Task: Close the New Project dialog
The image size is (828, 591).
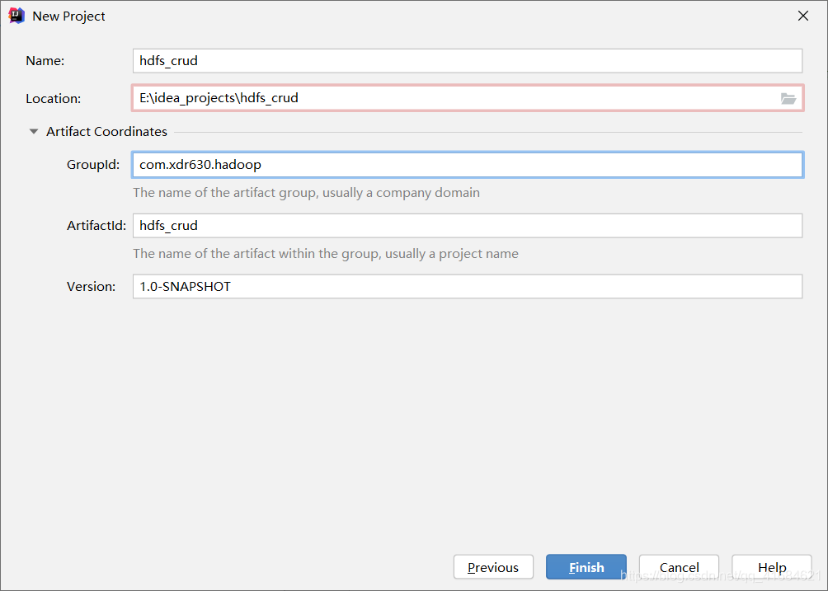Action: (802, 16)
